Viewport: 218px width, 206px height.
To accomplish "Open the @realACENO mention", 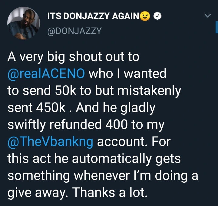I will click(46, 74).
